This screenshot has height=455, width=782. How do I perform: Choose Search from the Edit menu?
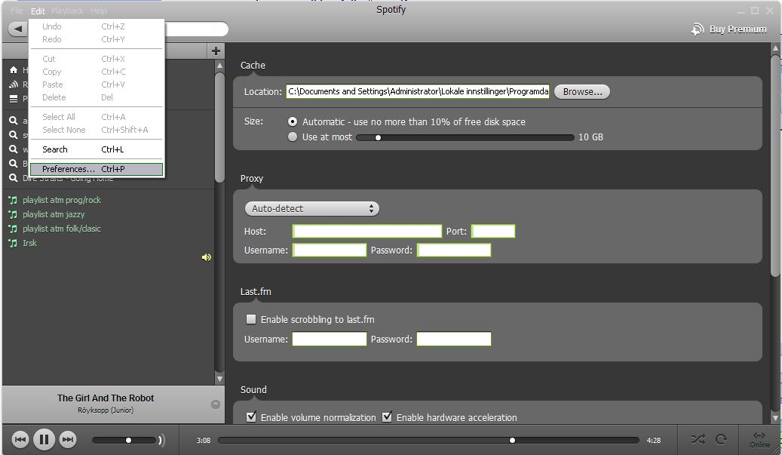pos(97,149)
